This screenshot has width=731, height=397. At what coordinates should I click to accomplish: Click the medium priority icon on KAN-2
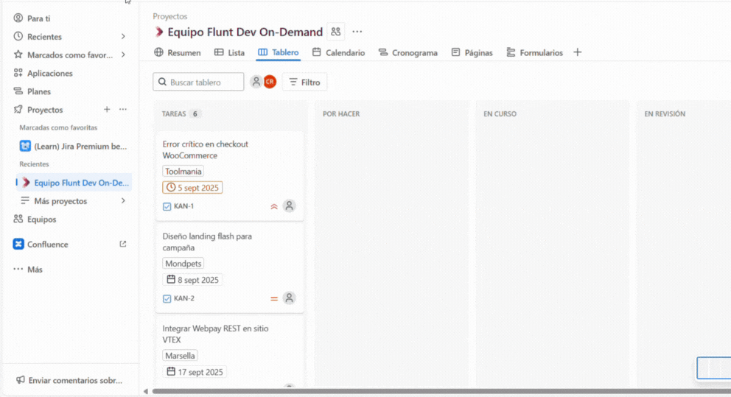point(274,299)
